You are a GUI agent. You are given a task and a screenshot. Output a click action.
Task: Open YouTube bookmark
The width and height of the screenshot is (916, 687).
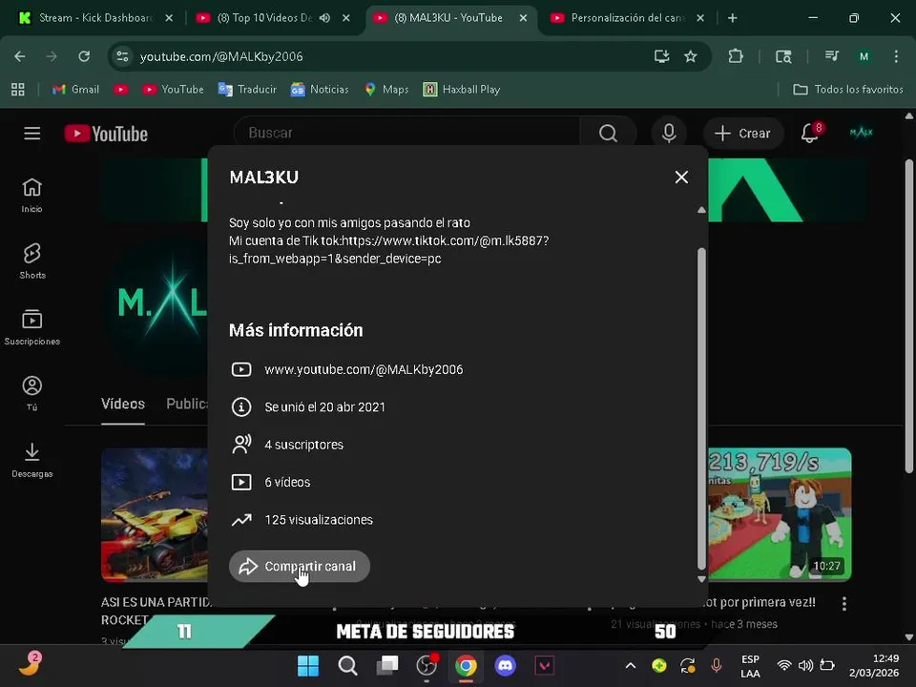173,90
